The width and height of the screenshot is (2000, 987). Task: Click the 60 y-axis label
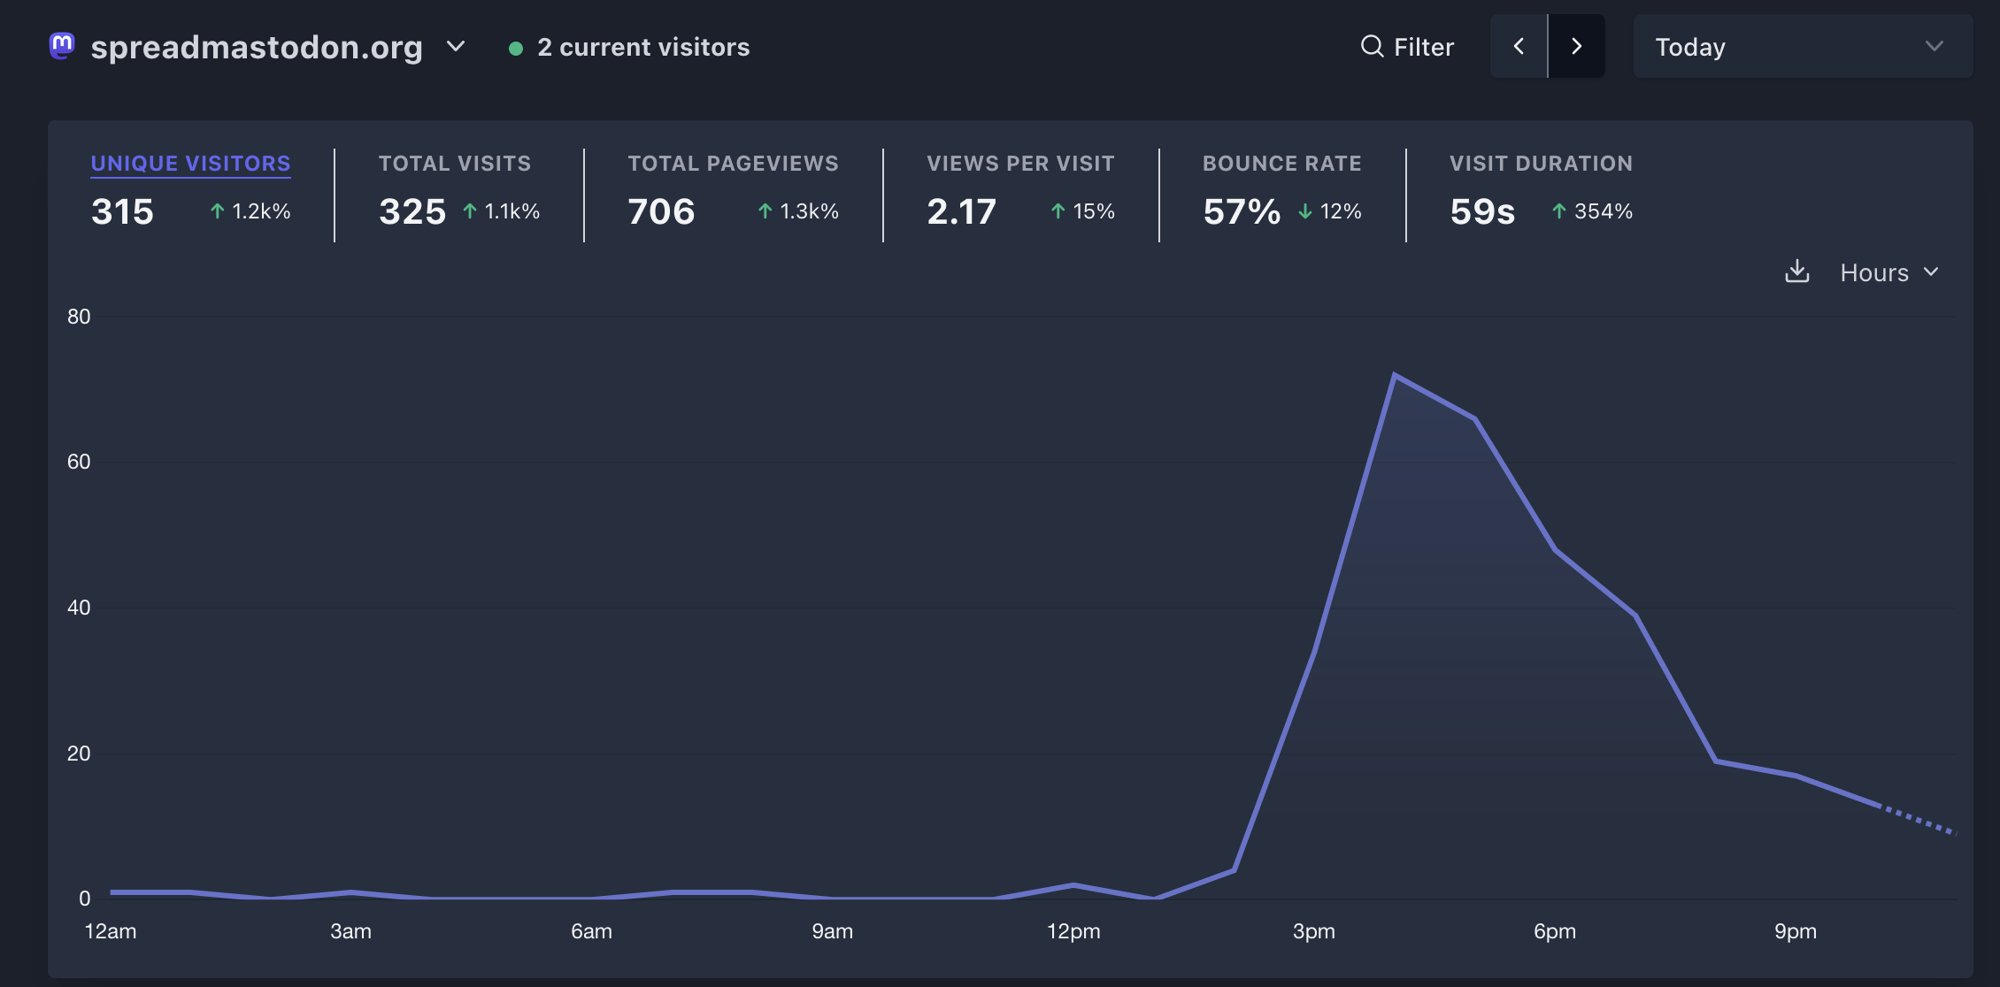[x=79, y=462]
